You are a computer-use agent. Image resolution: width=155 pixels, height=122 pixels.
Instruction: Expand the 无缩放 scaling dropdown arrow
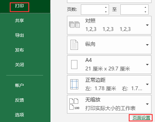(x=147, y=104)
